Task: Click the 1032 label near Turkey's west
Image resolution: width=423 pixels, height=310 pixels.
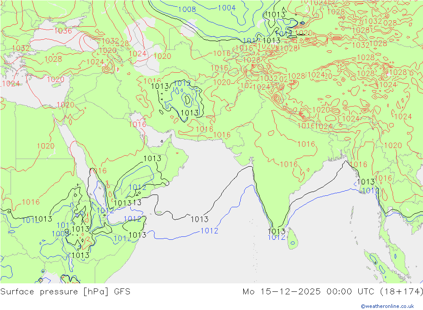Action: [x=21, y=48]
